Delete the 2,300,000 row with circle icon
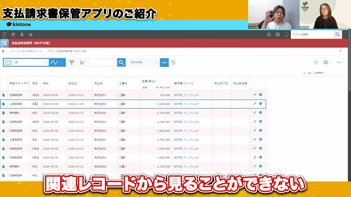This screenshot has width=351, height=197. 261,121
